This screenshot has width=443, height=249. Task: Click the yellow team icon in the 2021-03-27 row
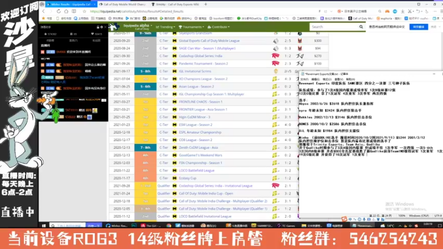[275, 102]
